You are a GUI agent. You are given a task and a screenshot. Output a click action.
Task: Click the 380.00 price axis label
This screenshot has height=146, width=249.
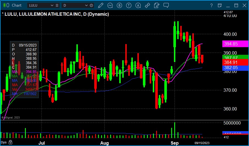click(230, 72)
